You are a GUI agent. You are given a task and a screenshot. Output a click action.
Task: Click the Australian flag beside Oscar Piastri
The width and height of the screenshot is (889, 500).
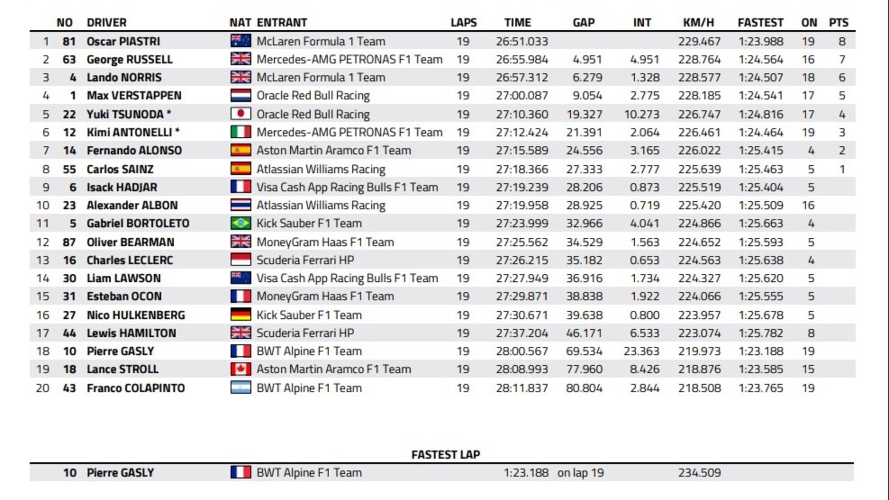pyautogui.click(x=240, y=41)
